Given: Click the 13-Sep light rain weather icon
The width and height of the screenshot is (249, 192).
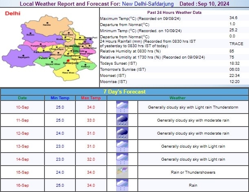Looking at the screenshot, I should [121, 146].
